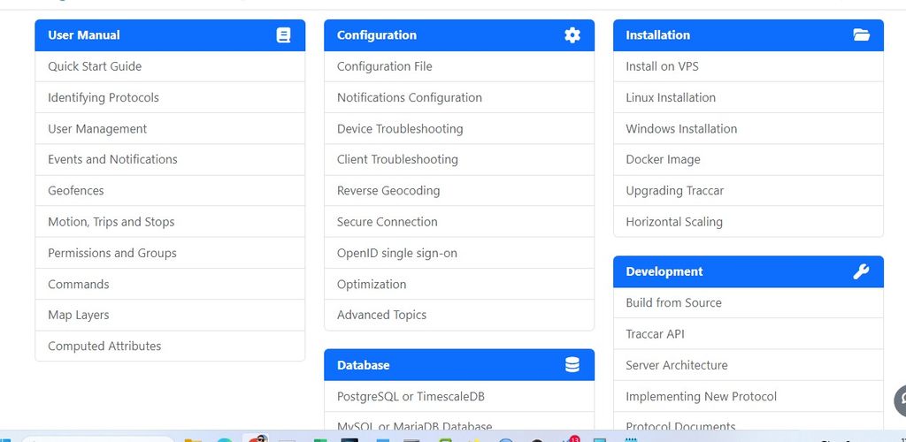
Task: Click the Configuration section header
Action: [459, 35]
